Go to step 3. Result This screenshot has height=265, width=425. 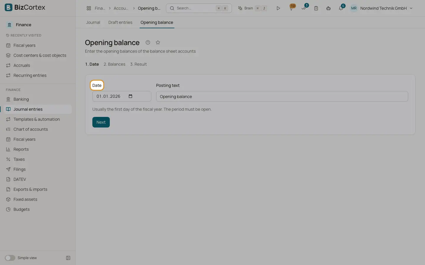138,64
